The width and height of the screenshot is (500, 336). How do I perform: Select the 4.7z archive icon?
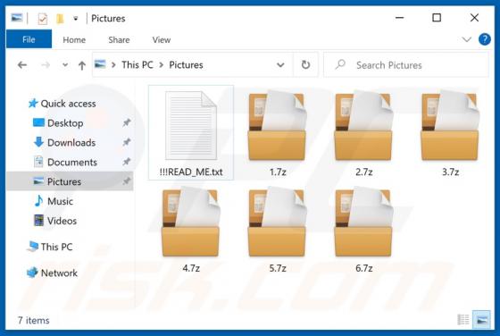pos(191,222)
